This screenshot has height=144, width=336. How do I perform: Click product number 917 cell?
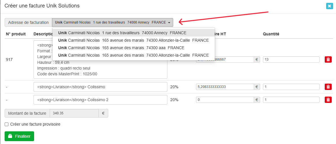click(9, 59)
